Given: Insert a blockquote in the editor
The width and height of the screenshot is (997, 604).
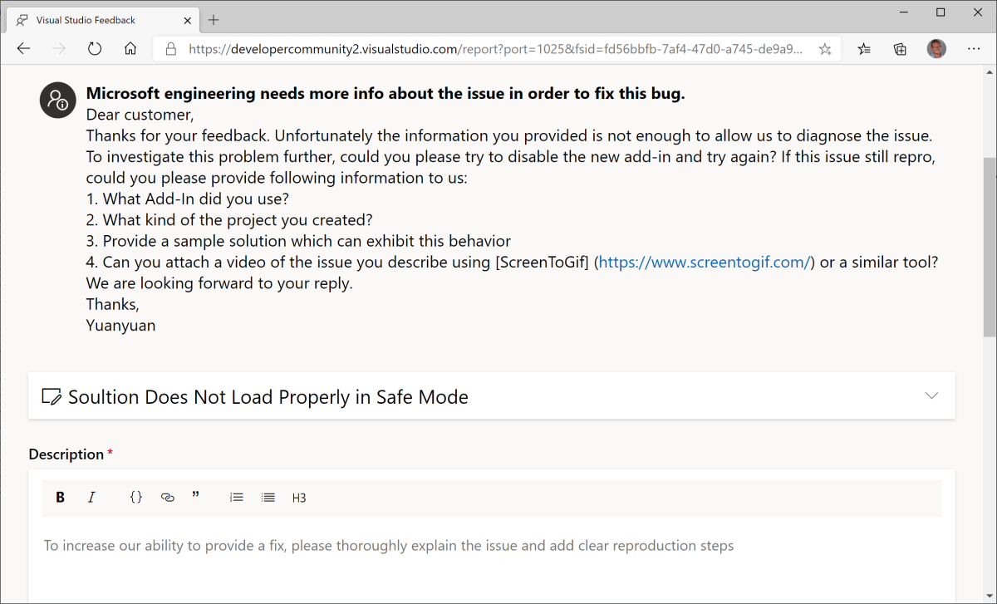Looking at the screenshot, I should coord(196,497).
